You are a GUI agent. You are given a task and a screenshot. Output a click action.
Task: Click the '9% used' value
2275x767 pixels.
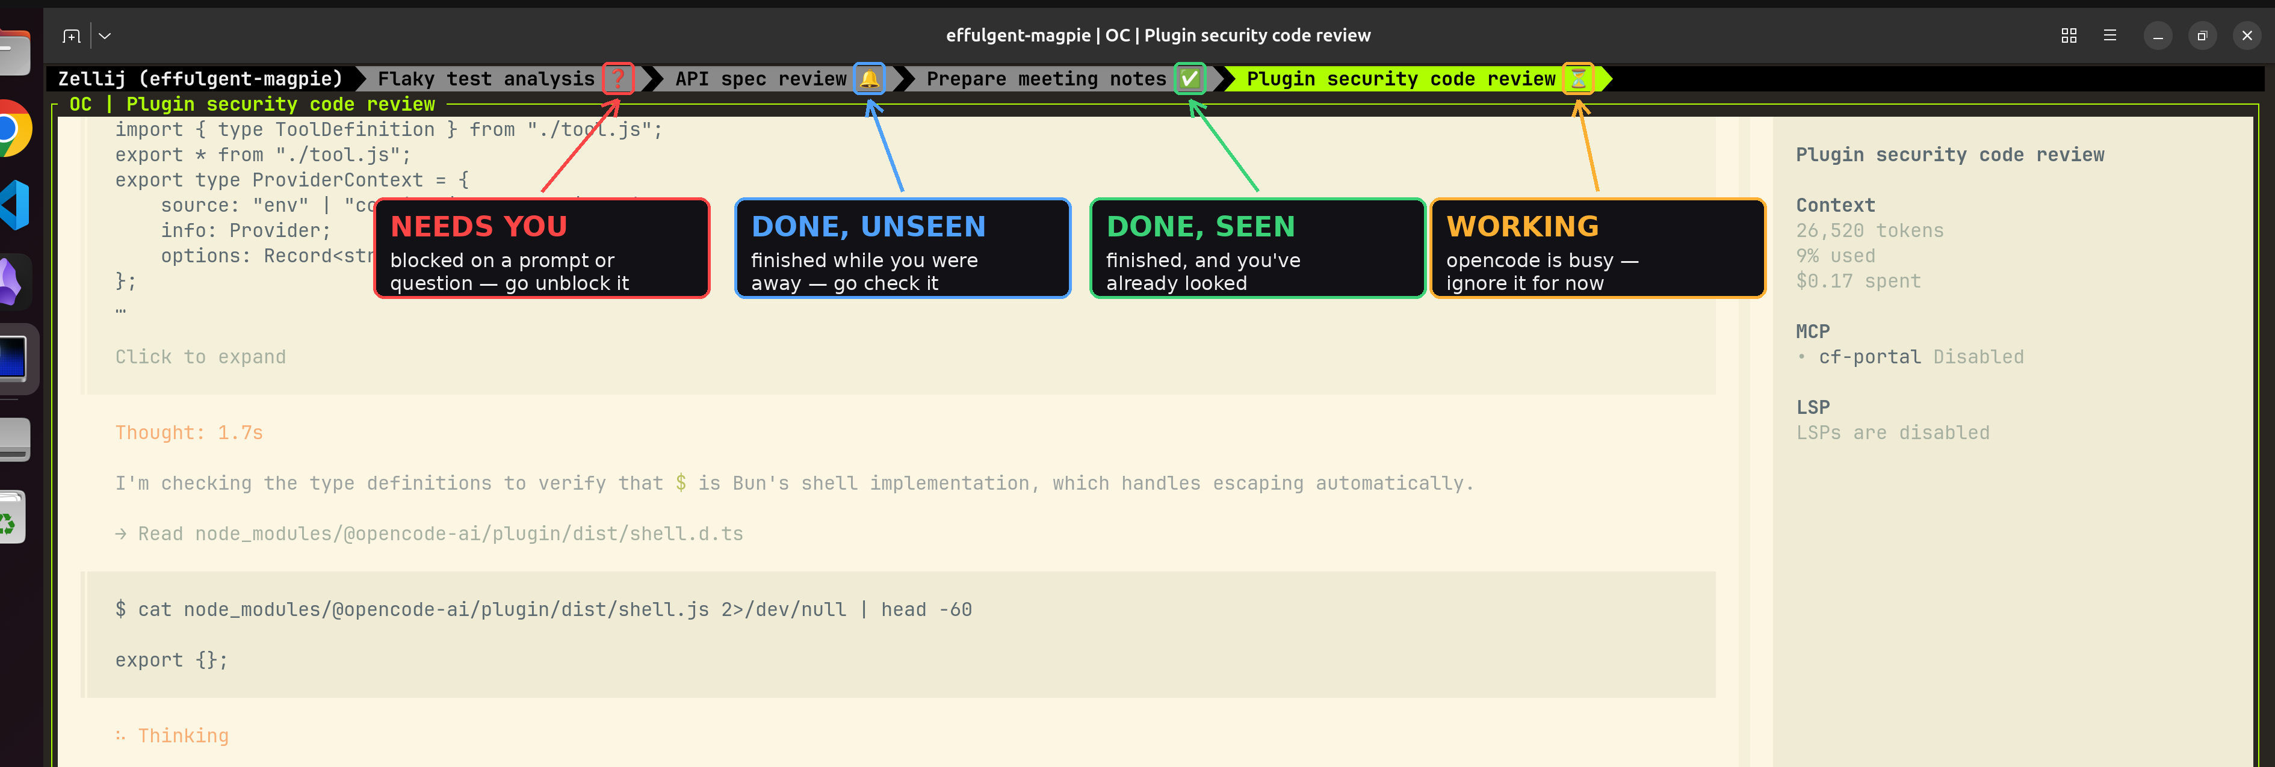[x=1835, y=256]
